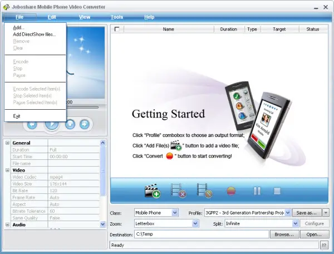Open the Tools menu

(117, 17)
